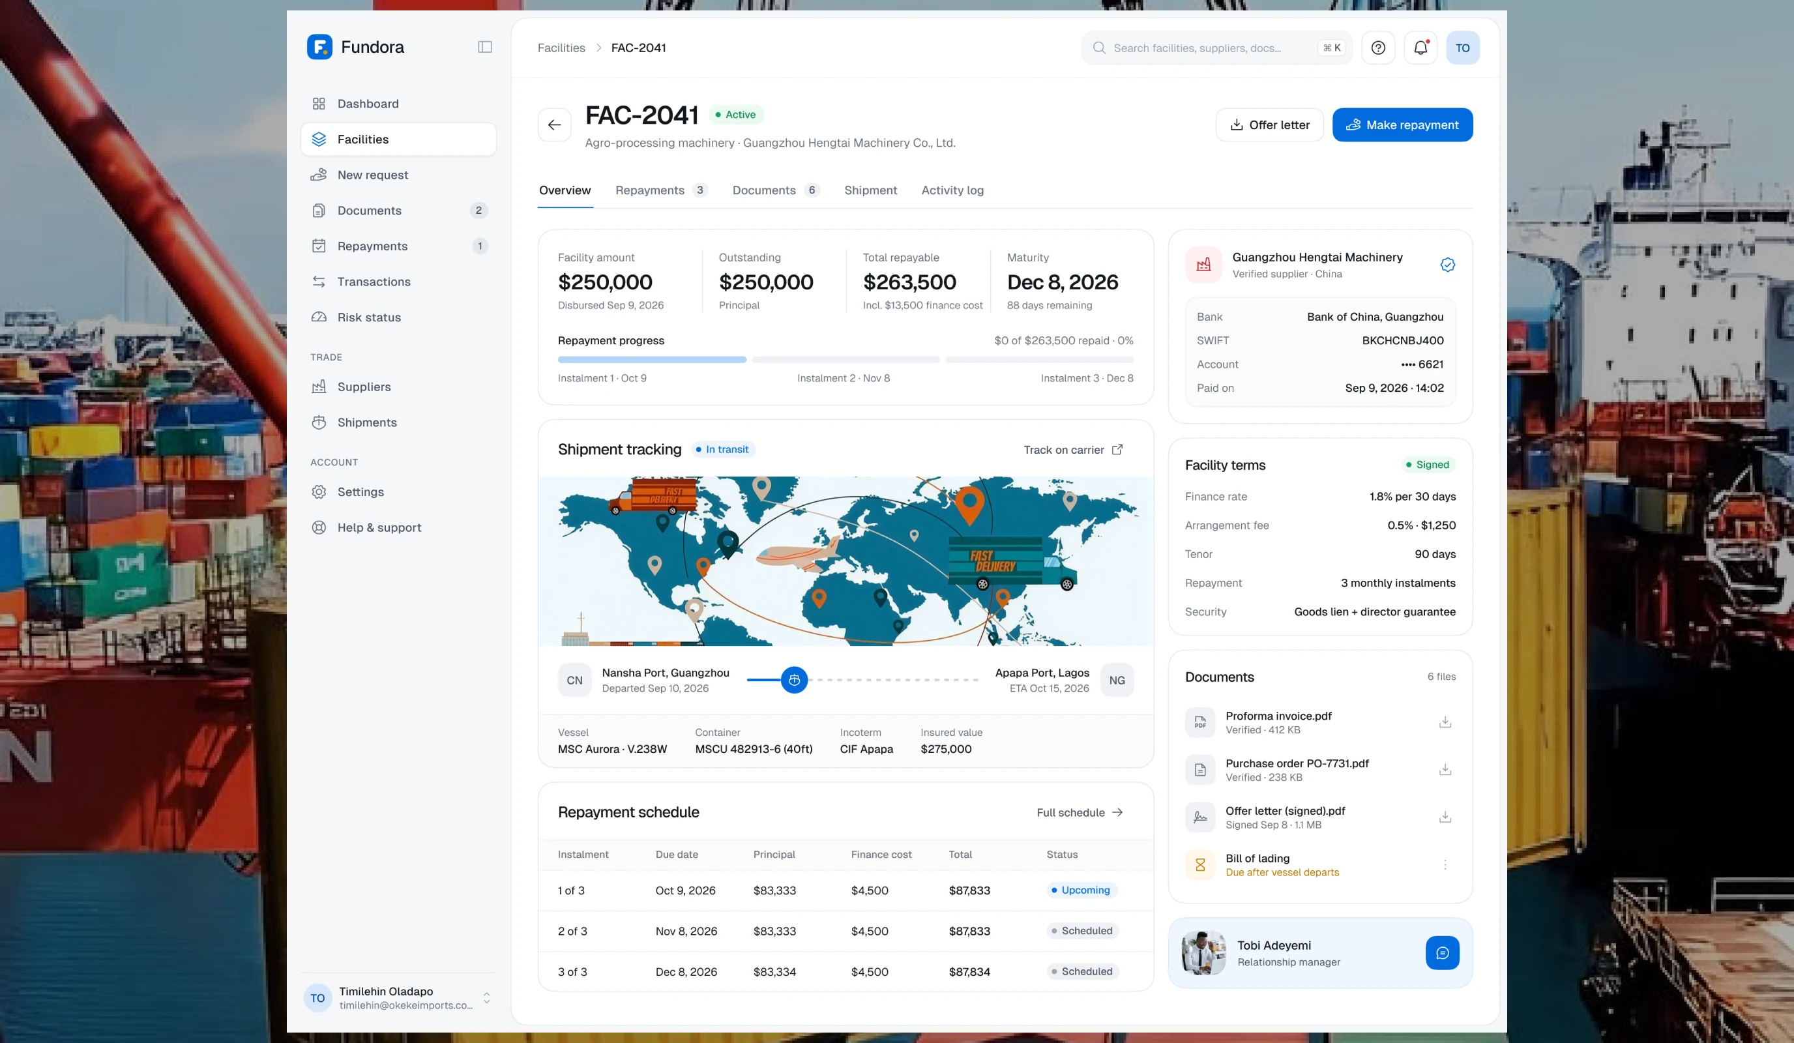1794x1043 pixels.
Task: Open the notifications bell
Action: (1420, 48)
